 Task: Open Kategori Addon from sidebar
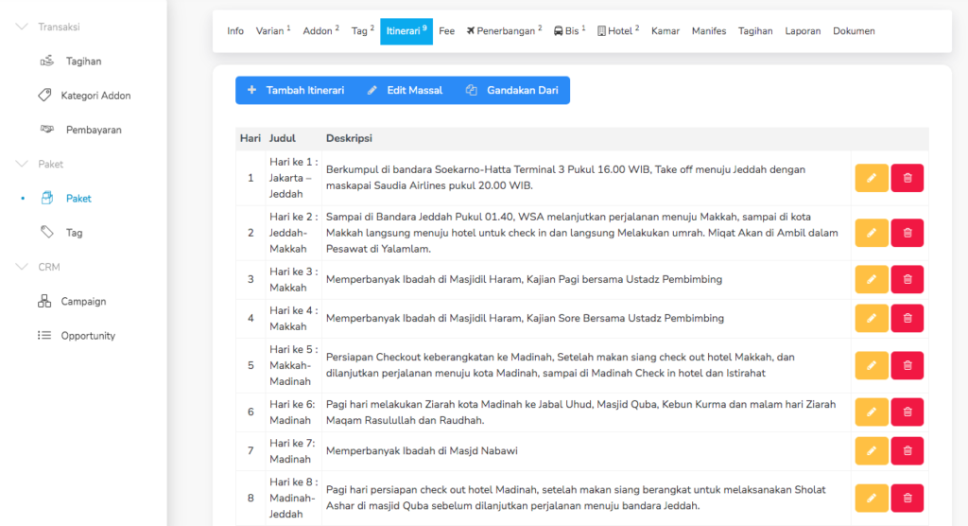click(x=95, y=96)
